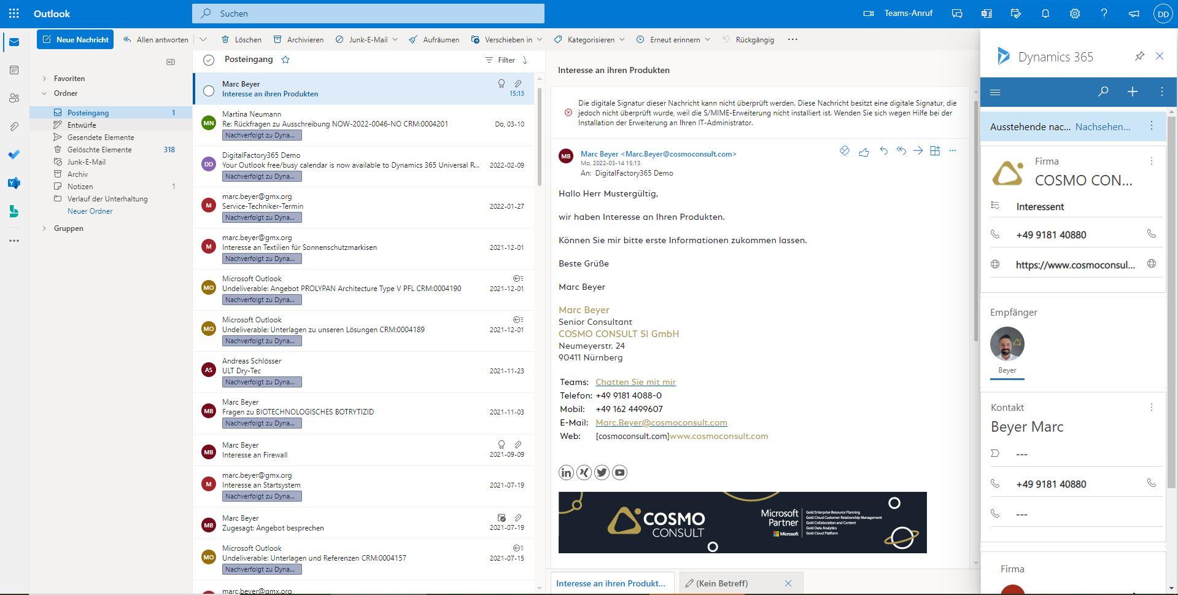Image resolution: width=1178 pixels, height=595 pixels.
Task: Compose with Neue Nachricht button
Action: pyautogui.click(x=75, y=39)
